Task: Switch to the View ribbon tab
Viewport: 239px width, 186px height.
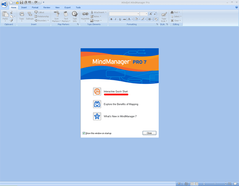Action: coord(57,7)
